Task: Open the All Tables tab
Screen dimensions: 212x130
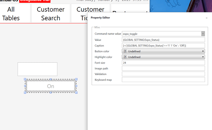Action: (15, 13)
